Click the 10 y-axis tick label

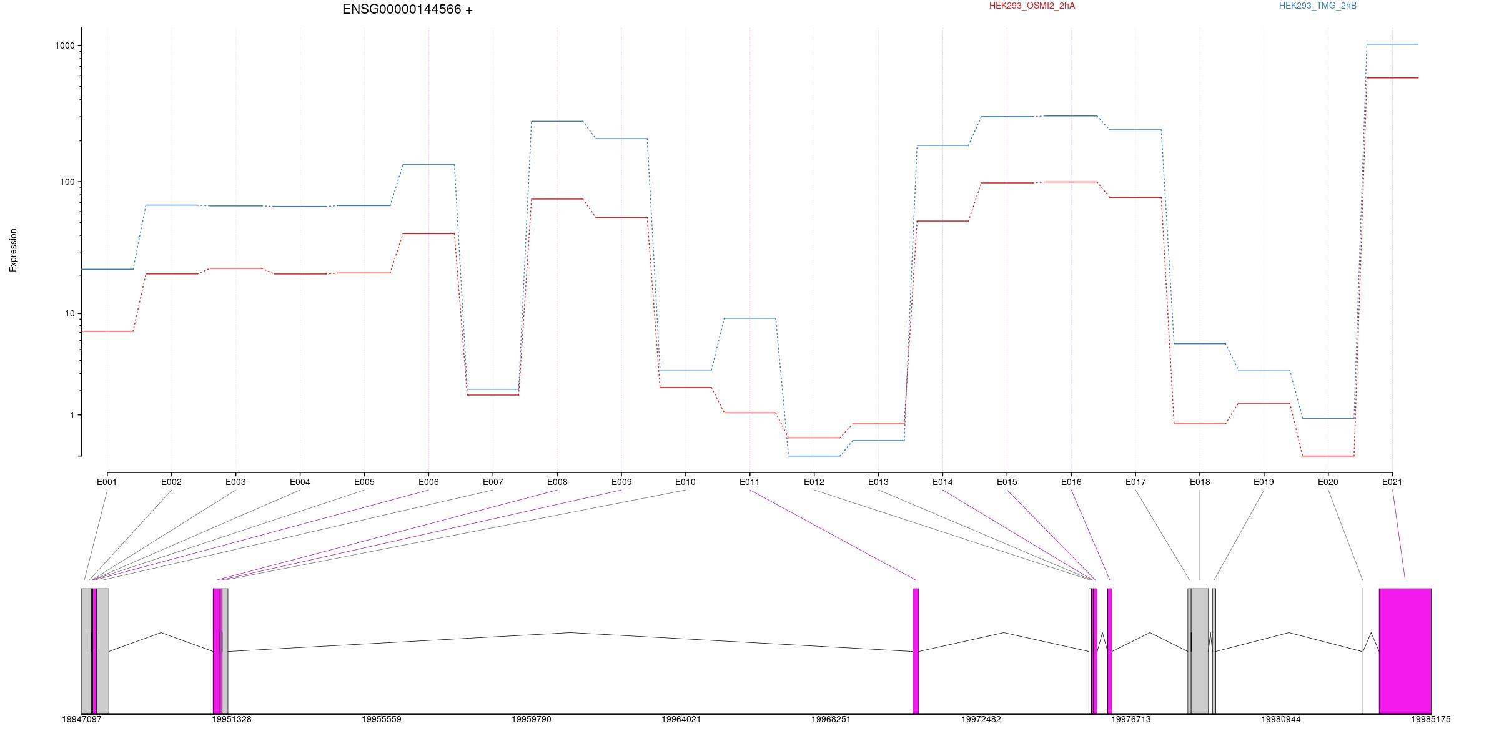(70, 313)
